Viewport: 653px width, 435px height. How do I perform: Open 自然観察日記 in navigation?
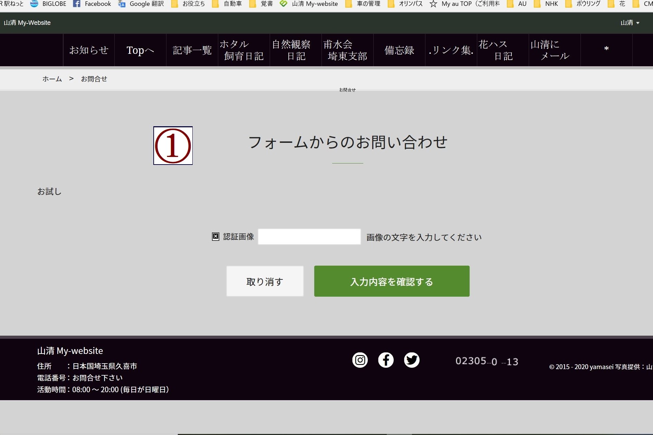[x=296, y=50]
